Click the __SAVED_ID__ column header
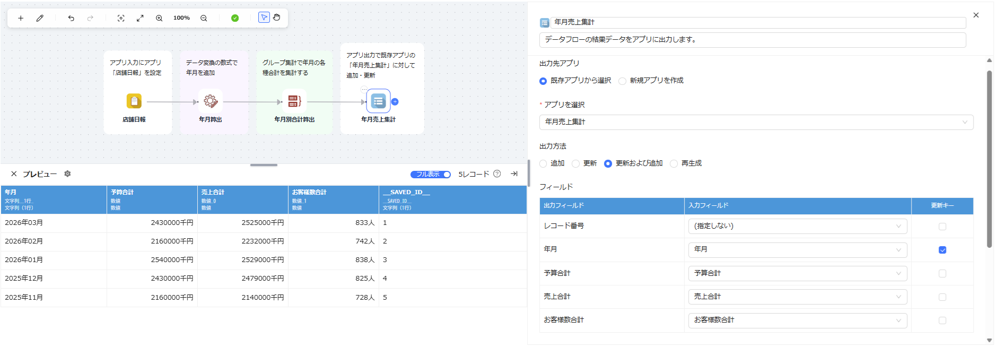The height and width of the screenshot is (347, 997). pos(453,199)
